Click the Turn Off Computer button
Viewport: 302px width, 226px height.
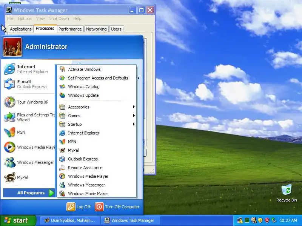coord(117,207)
